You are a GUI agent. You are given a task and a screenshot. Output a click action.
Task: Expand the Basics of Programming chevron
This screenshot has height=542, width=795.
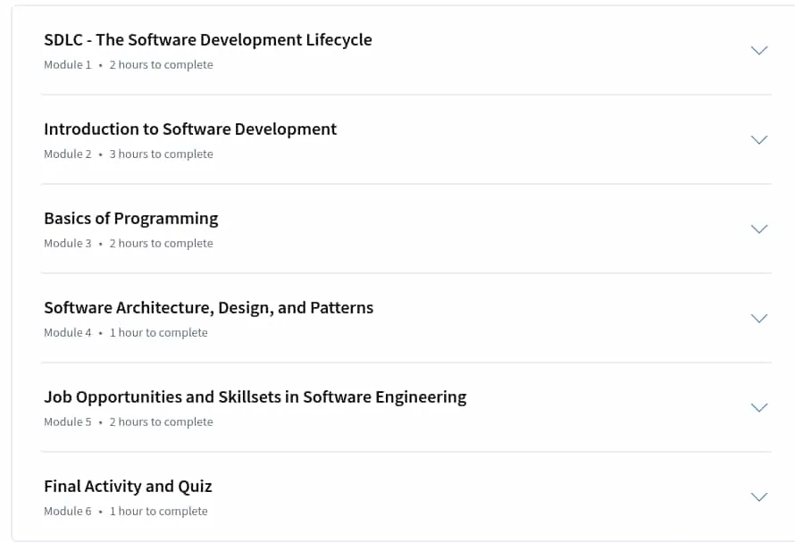(x=759, y=229)
